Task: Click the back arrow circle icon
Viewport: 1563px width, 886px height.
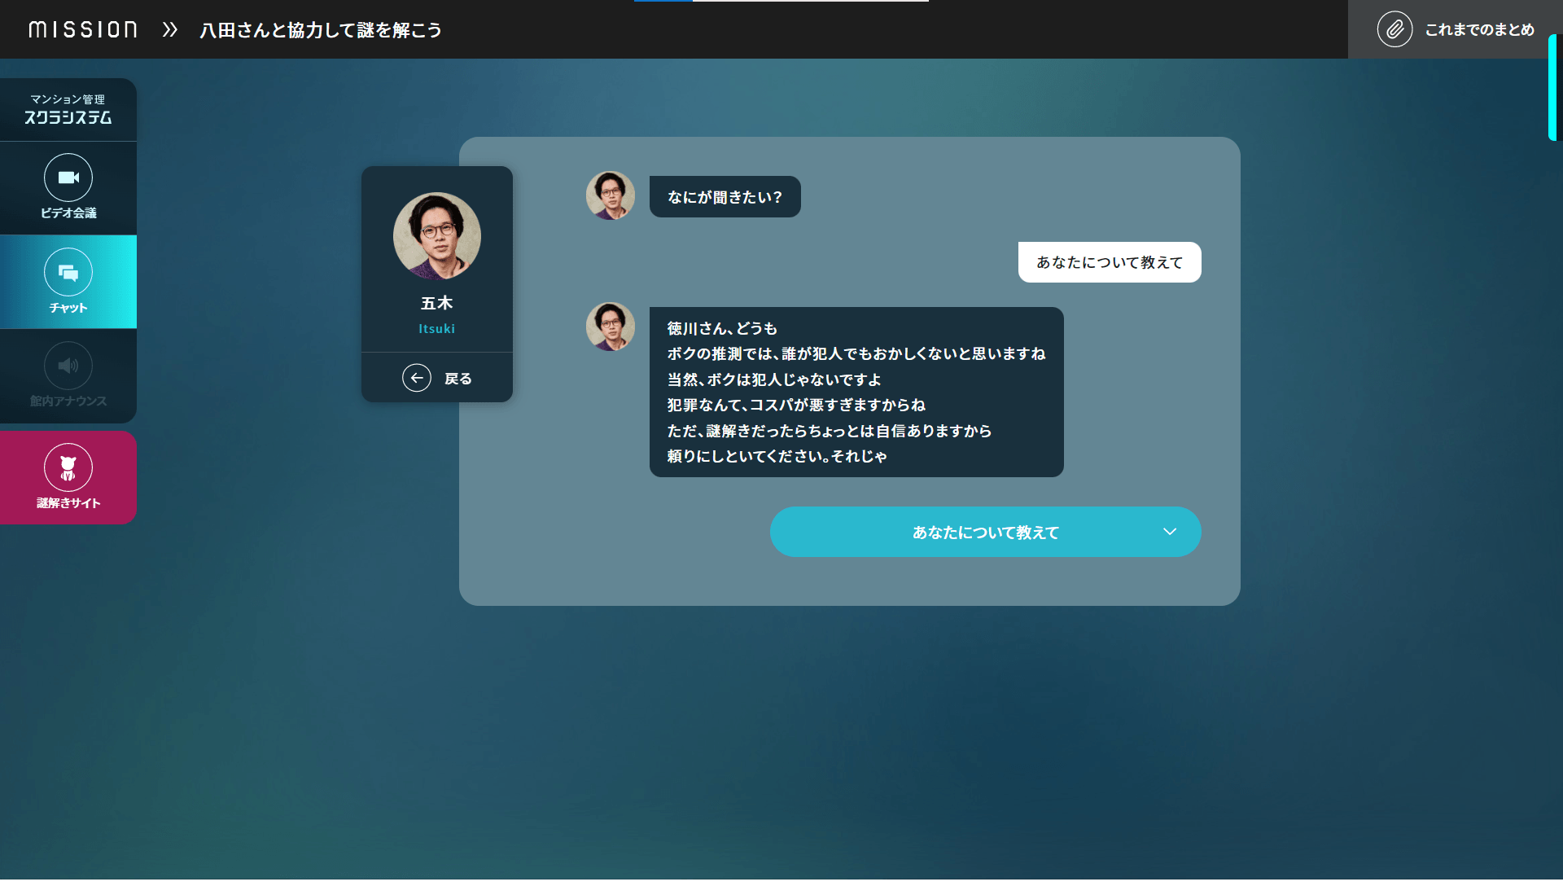Action: point(417,379)
